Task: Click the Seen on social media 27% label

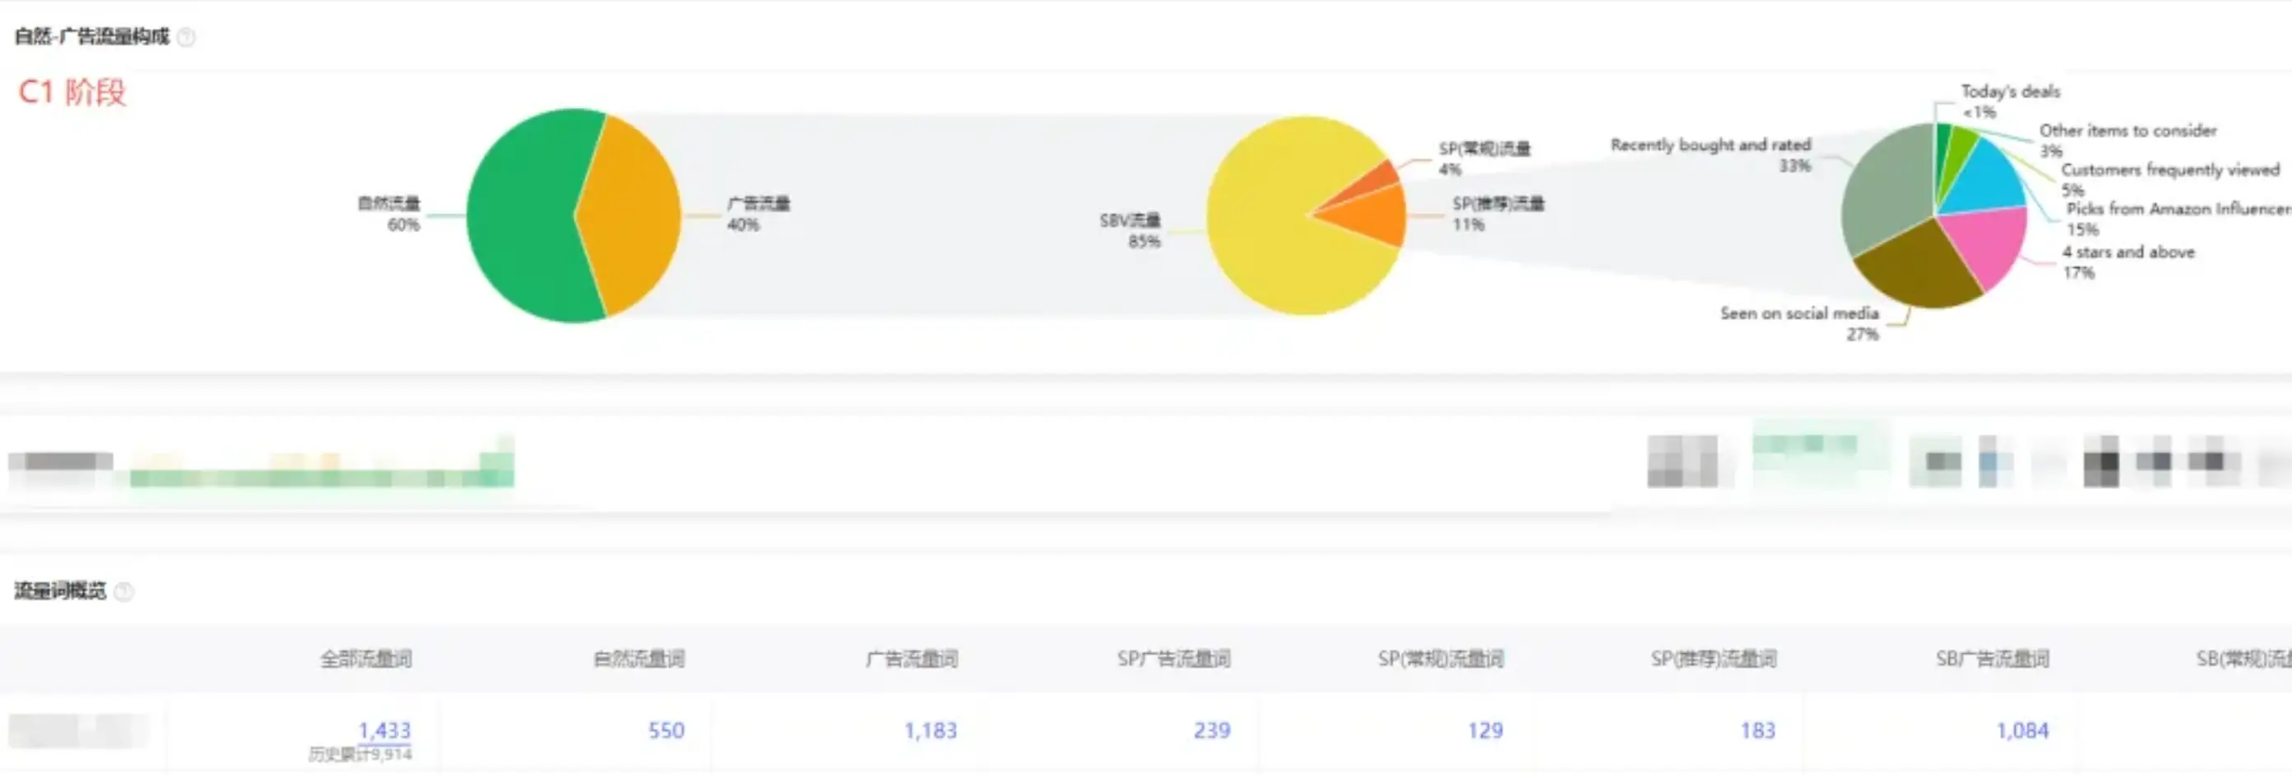Action: [x=1799, y=323]
